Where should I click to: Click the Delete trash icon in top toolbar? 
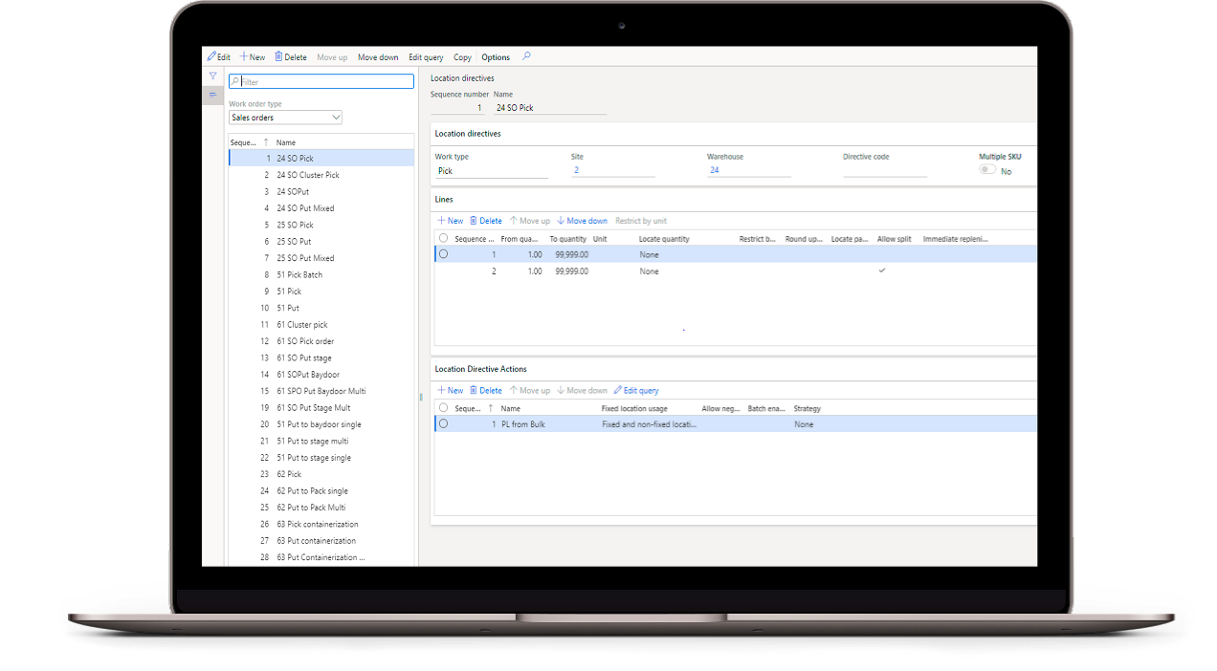pos(279,57)
